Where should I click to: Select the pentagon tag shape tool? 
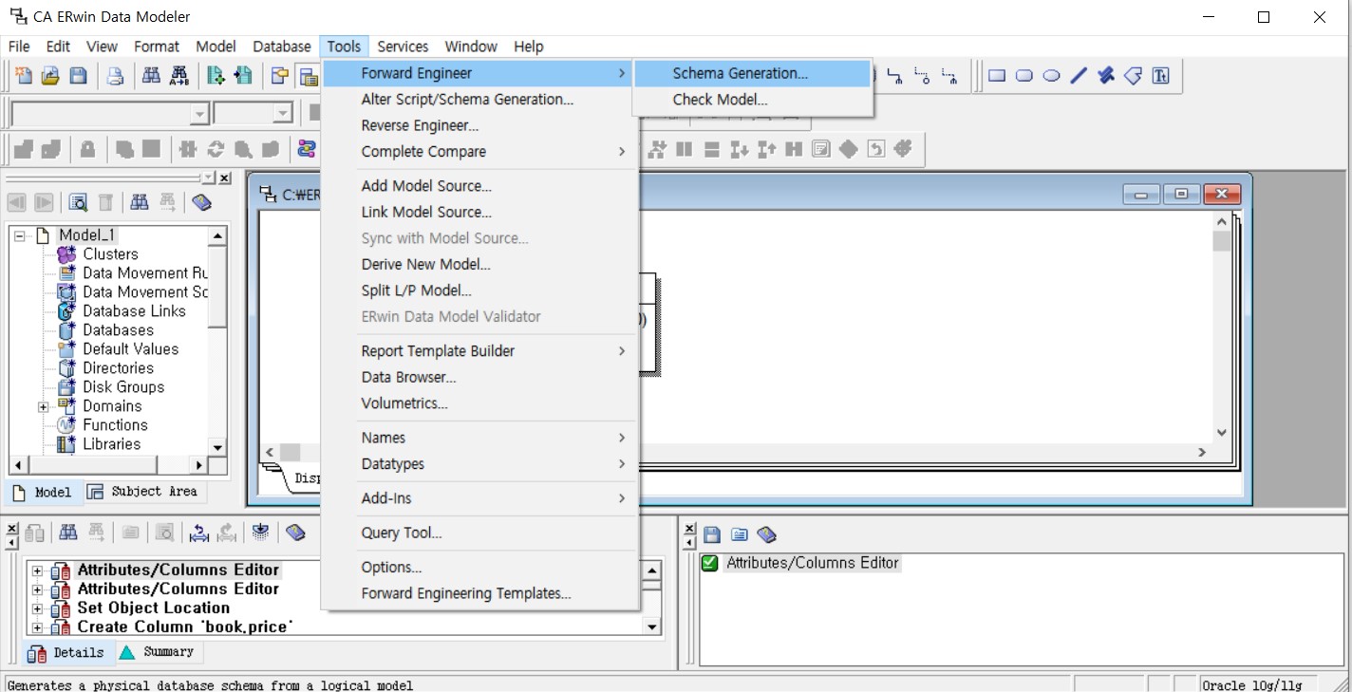1133,76
